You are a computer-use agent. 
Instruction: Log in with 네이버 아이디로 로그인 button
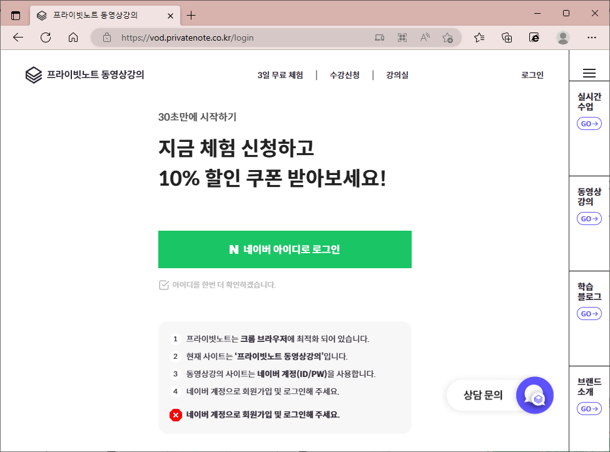pos(285,249)
